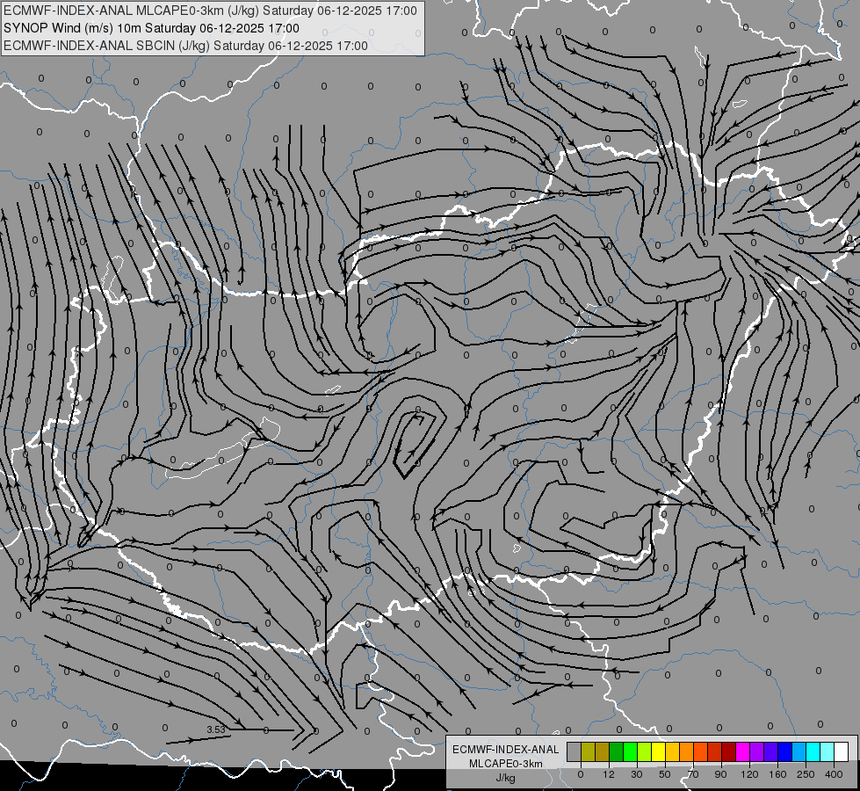Click the SBCIN header line
860x791 pixels.
click(185, 46)
